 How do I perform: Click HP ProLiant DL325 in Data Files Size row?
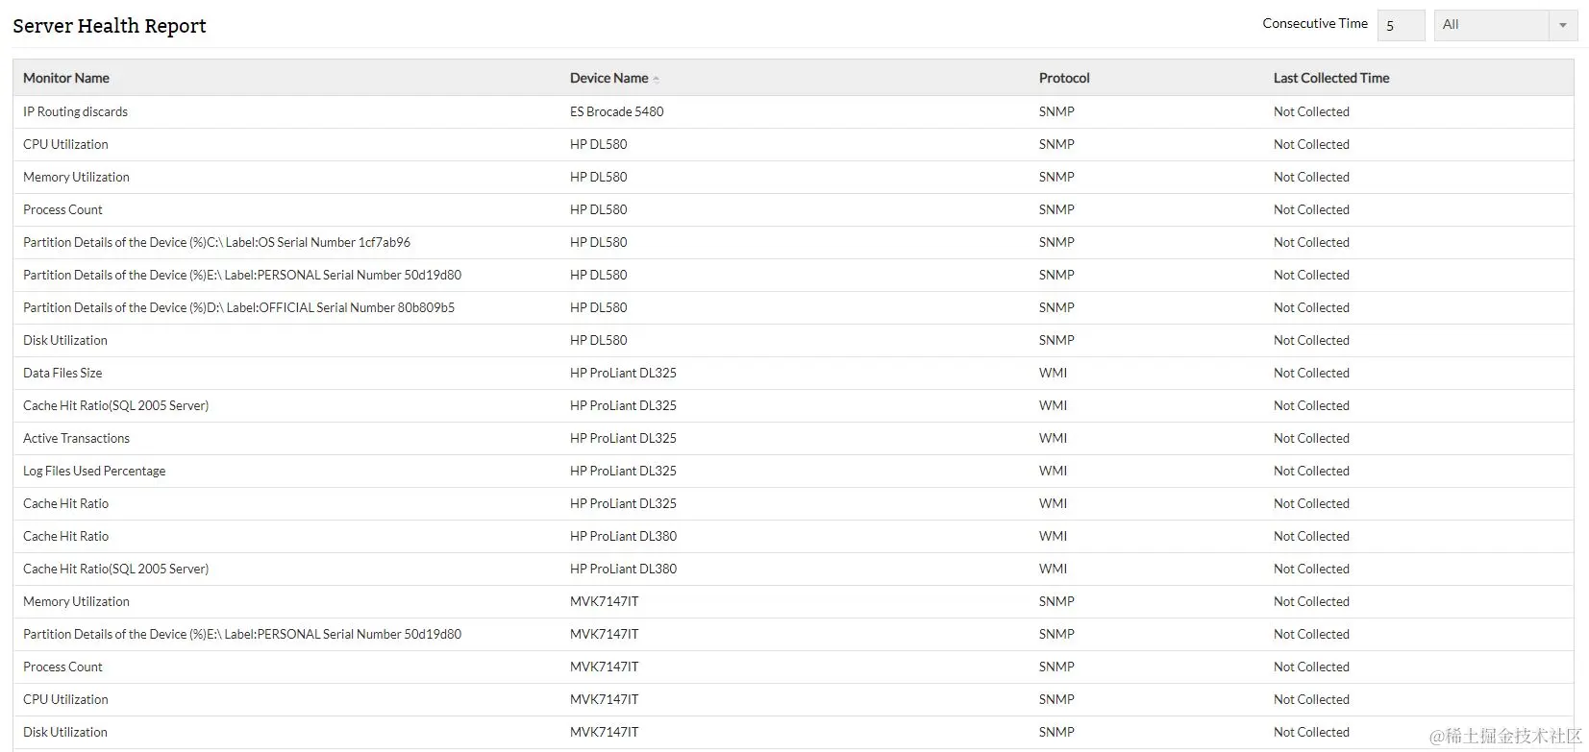pyautogui.click(x=623, y=373)
